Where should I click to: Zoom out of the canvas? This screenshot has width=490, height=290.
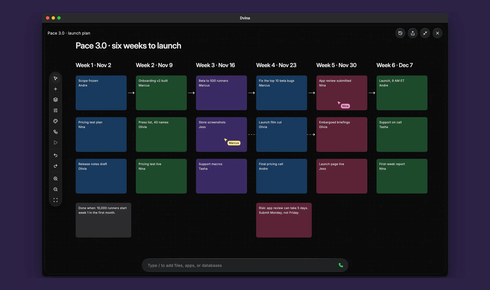click(x=55, y=189)
